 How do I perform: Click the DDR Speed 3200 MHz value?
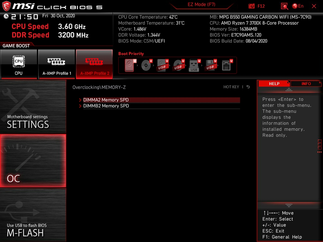pyautogui.click(x=73, y=35)
